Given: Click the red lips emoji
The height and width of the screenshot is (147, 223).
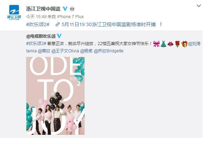Looking at the screenshot, I should [170, 44].
